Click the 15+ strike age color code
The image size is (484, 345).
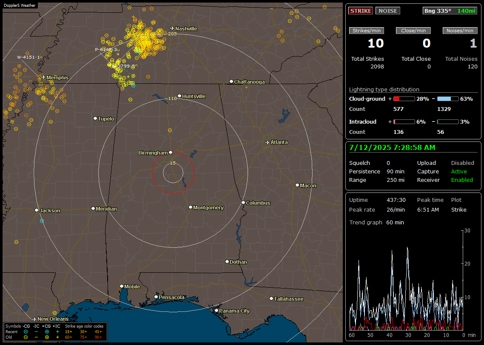pyautogui.click(x=68, y=332)
